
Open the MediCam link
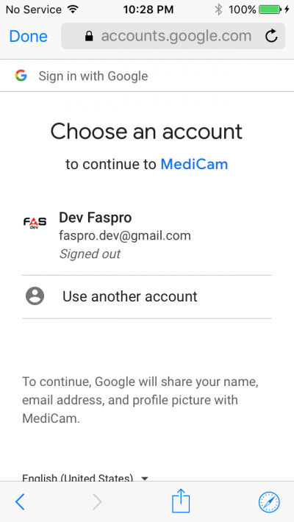coord(195,164)
